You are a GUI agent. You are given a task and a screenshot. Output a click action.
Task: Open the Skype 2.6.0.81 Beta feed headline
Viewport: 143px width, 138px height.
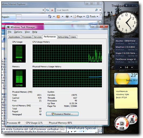click(x=126, y=53)
